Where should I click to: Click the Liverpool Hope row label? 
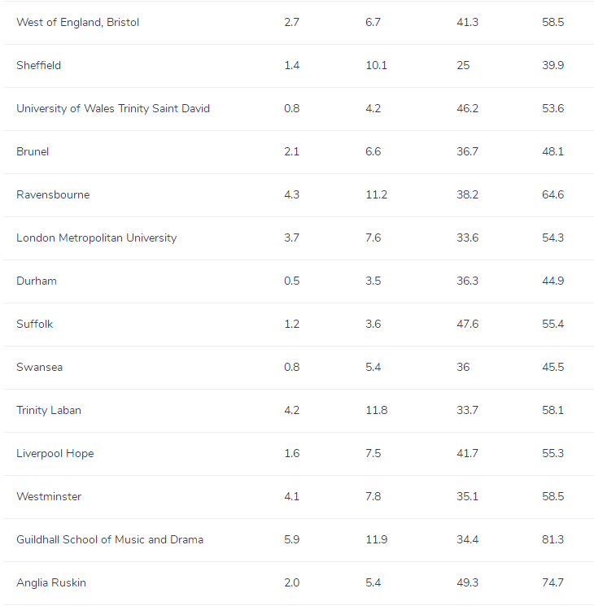[55, 453]
